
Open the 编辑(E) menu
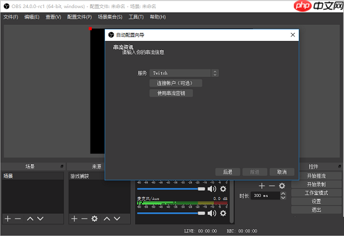click(x=32, y=17)
